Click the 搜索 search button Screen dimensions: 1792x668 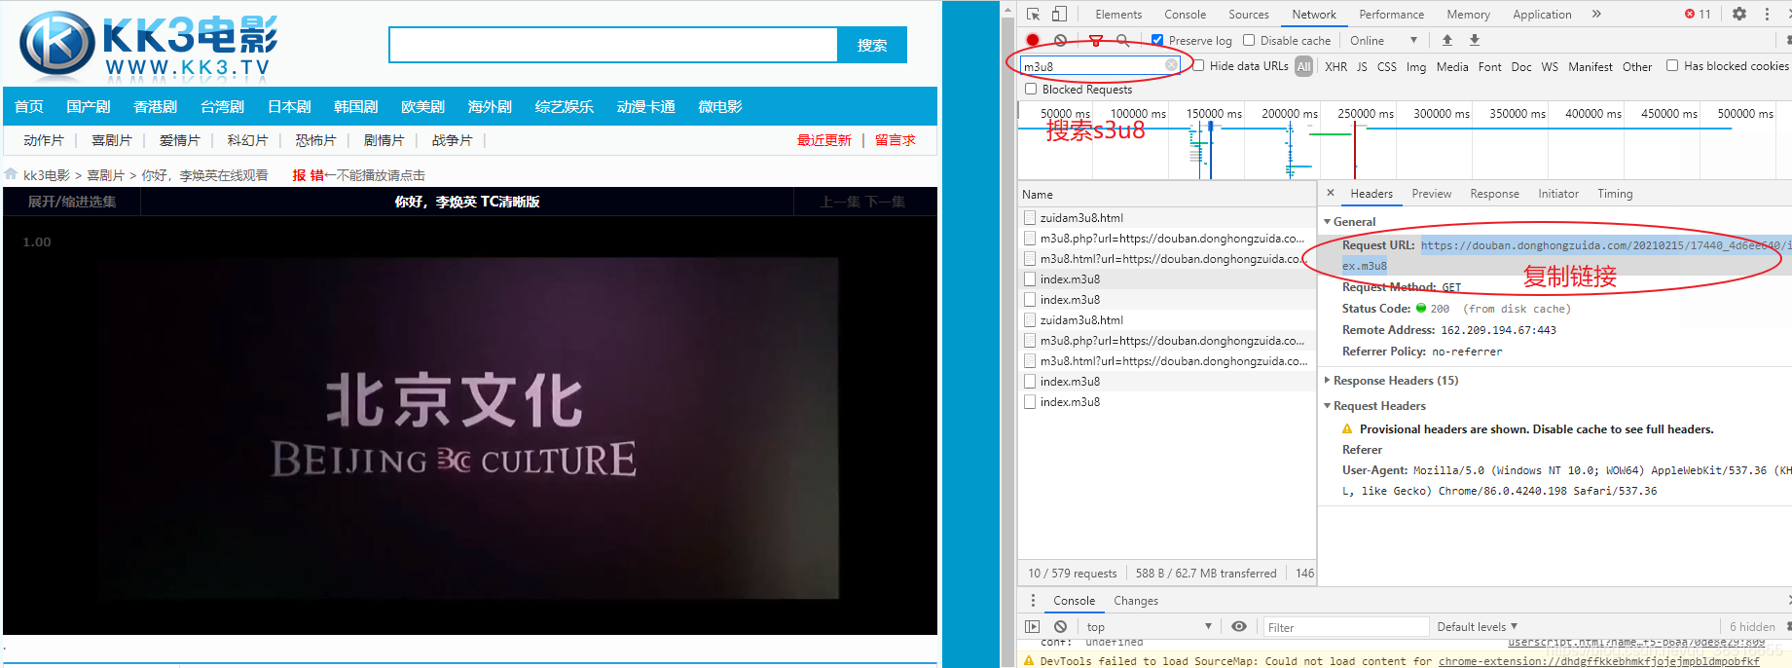872,45
